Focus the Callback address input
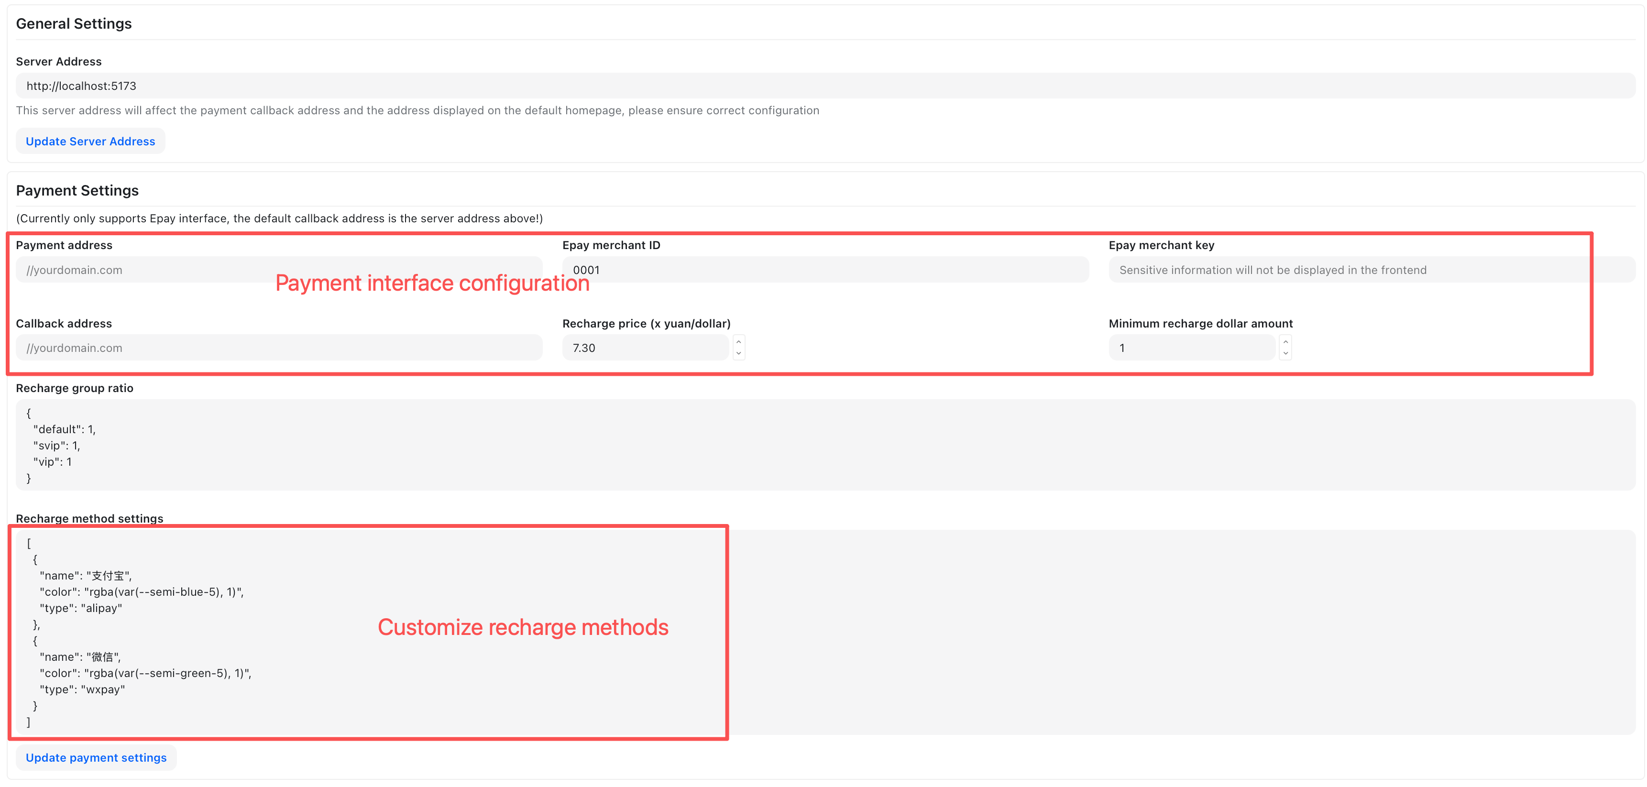Viewport: 1647px width, 787px height. click(x=279, y=348)
